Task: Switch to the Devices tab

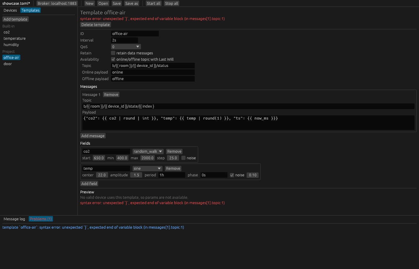Action: 10,10
